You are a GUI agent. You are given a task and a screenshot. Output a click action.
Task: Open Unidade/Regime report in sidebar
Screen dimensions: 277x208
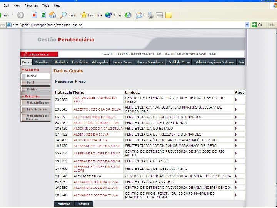36,102
